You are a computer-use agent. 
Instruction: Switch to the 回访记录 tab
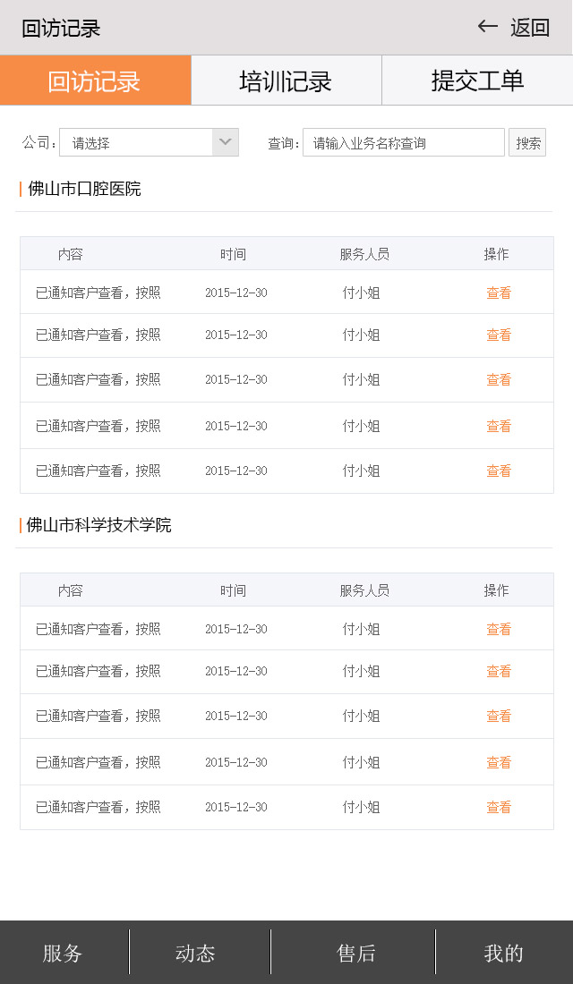click(95, 81)
